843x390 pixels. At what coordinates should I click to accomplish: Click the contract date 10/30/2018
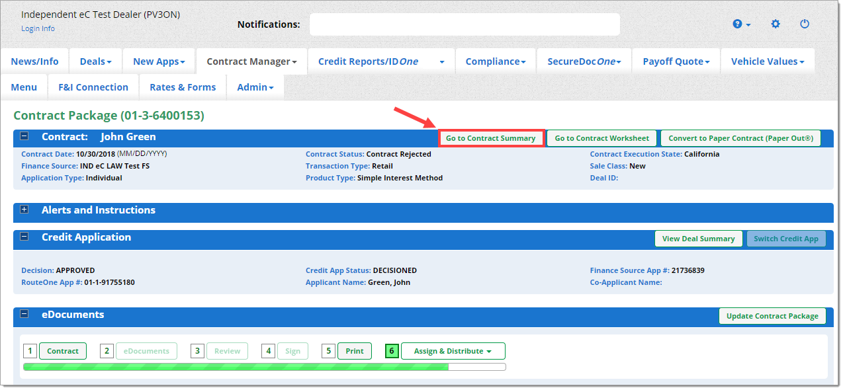click(x=95, y=154)
